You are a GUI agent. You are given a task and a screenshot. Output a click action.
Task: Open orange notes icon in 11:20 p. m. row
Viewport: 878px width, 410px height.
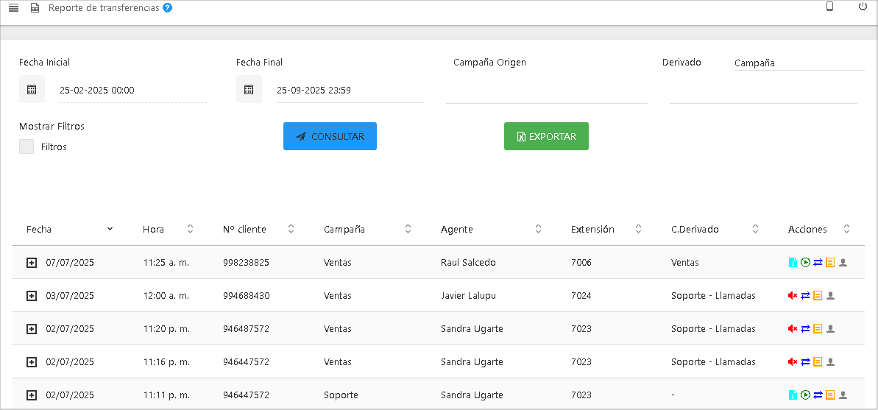tap(818, 329)
